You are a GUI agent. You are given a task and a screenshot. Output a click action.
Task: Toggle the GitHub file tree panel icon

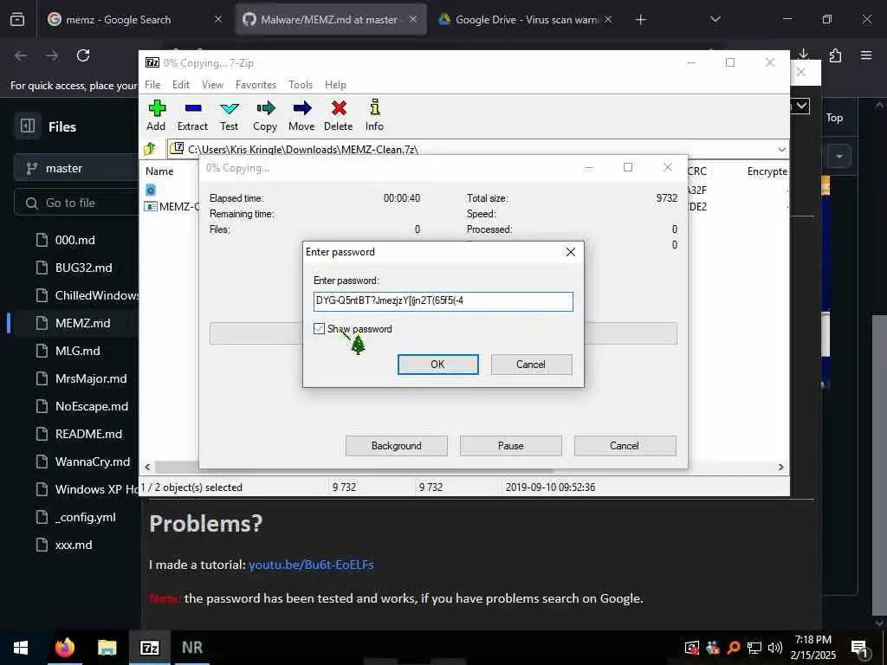[x=28, y=126]
